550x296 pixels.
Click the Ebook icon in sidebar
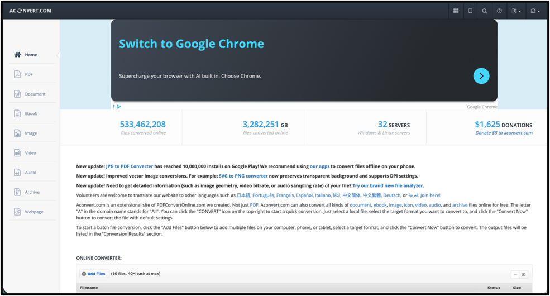17,113
